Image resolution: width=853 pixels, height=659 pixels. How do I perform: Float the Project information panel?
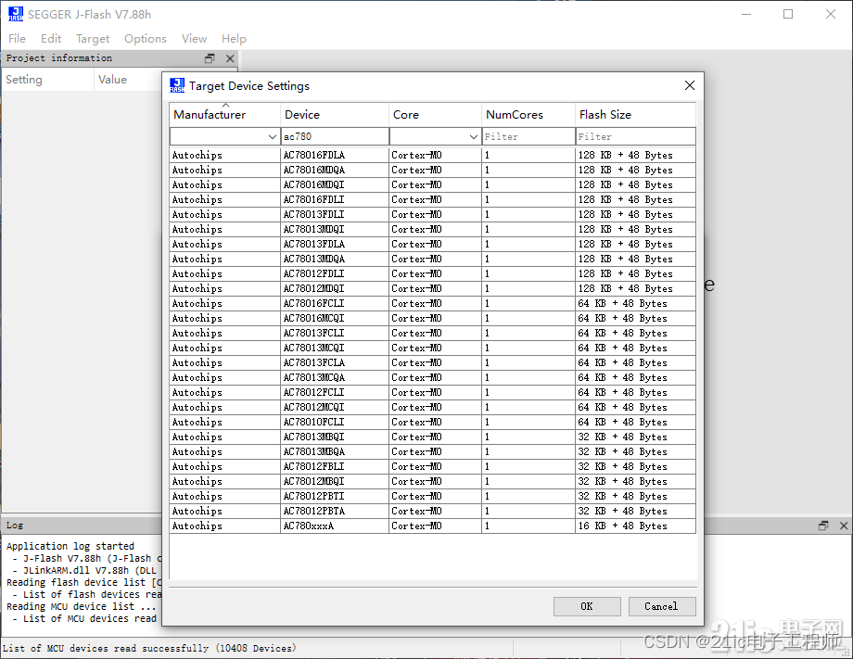tap(210, 58)
